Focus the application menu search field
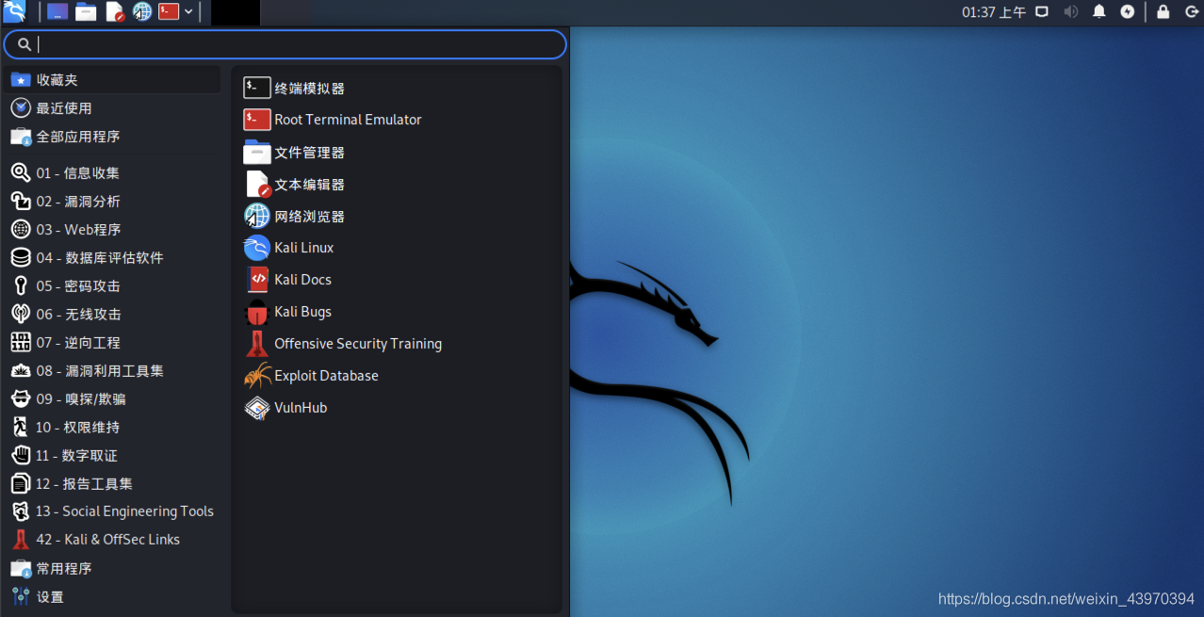Screen dimensions: 1204x617 tap(285, 44)
